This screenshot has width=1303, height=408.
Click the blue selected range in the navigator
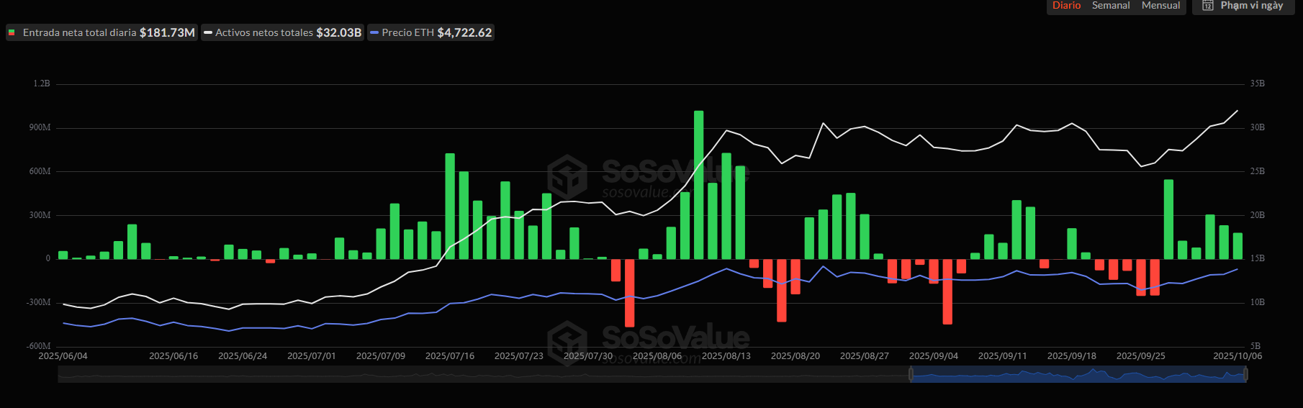point(1078,374)
